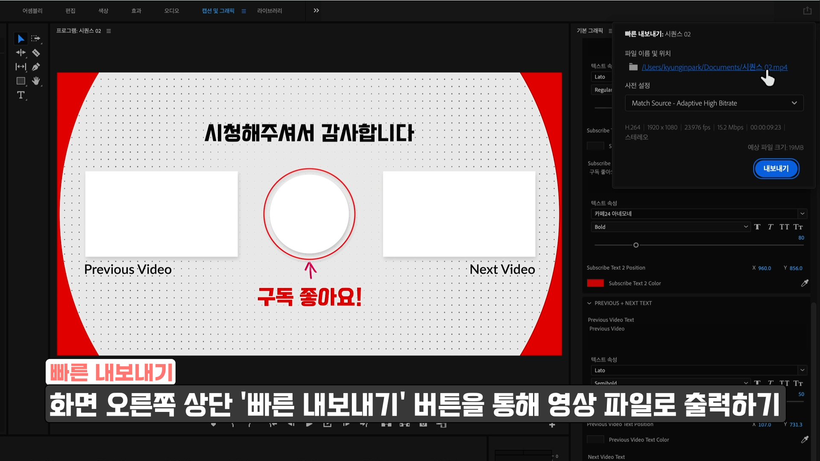Click the blue 내보내기 export button

tap(776, 168)
